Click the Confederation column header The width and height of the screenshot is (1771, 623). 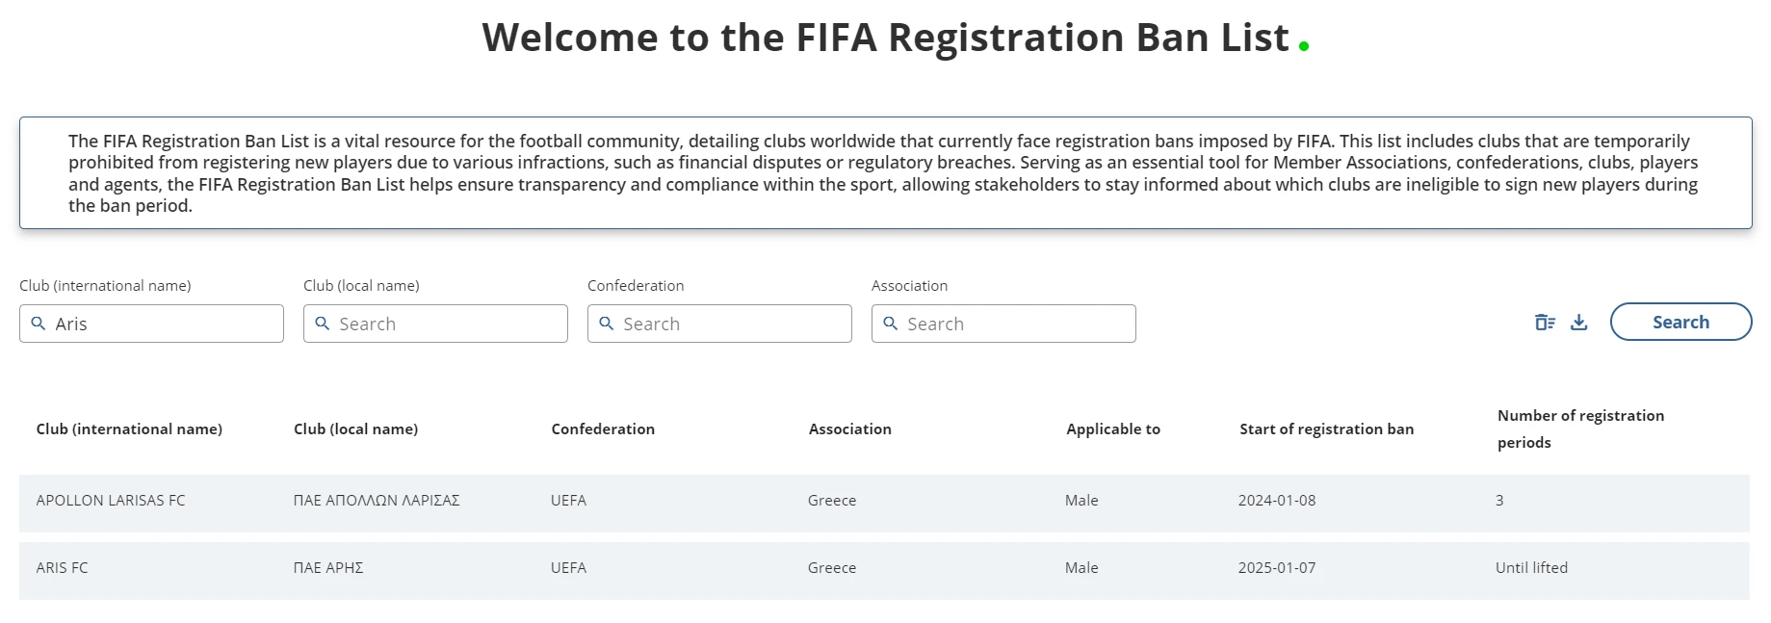[603, 428]
